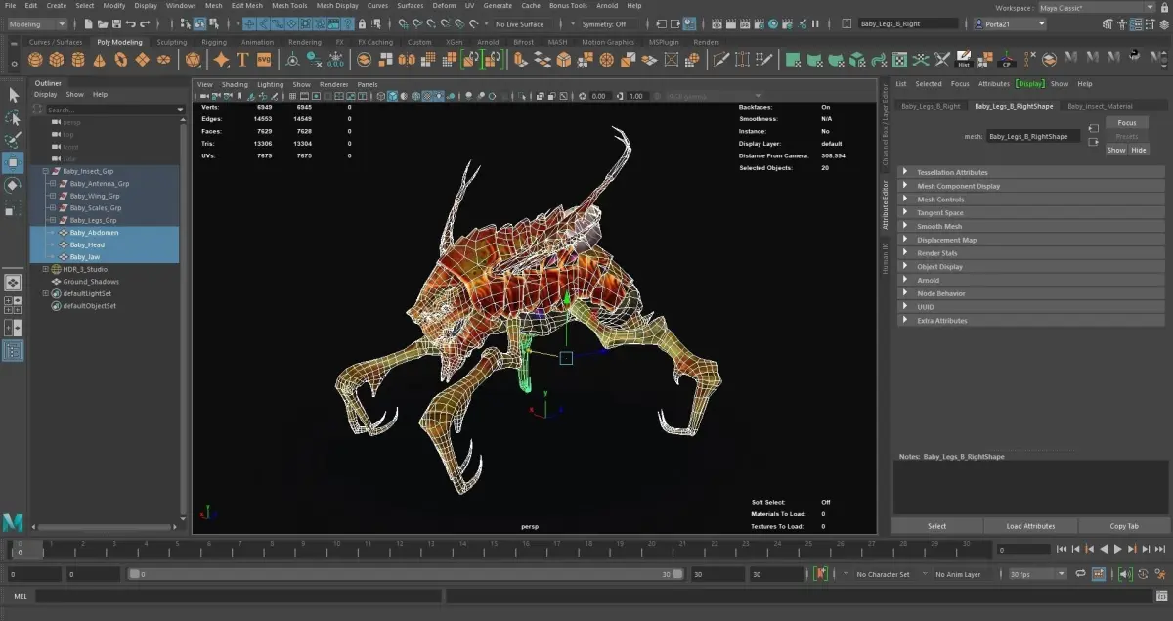Image resolution: width=1173 pixels, height=621 pixels.
Task: Toggle snap to curve icon
Action: pyautogui.click(x=416, y=23)
